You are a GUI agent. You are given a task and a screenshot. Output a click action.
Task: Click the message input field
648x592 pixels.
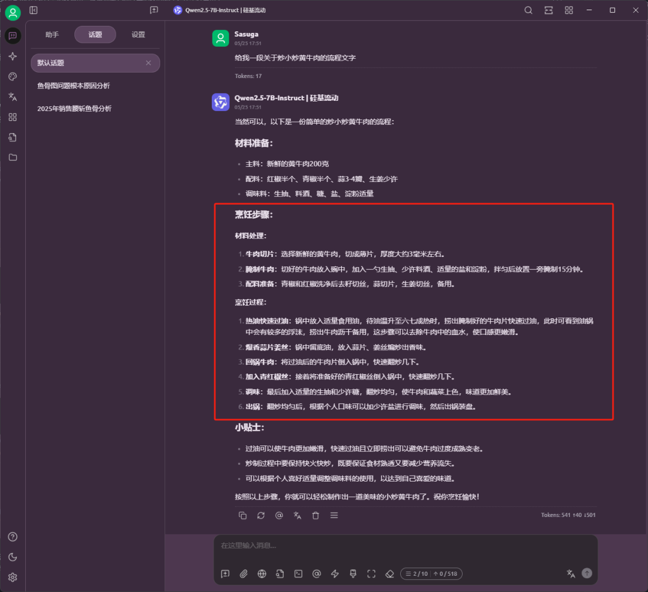pyautogui.click(x=406, y=546)
